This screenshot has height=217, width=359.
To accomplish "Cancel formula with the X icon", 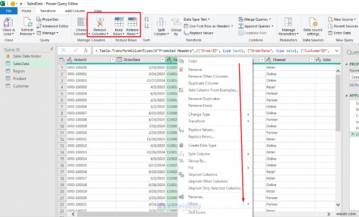I will [x=64, y=50].
